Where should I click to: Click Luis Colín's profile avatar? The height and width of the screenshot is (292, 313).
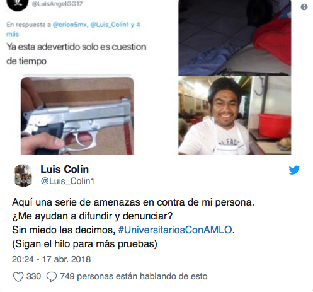coord(23,175)
